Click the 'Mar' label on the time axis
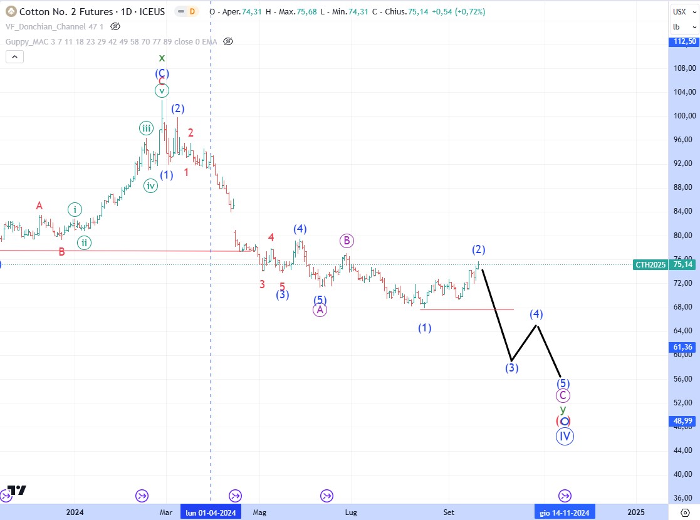700x520 pixels. pos(165,512)
